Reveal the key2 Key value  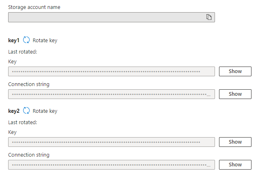pyautogui.click(x=235, y=142)
